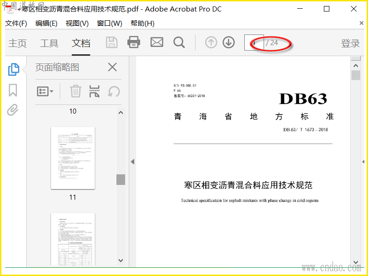The height and width of the screenshot is (276, 368).
Task: Close the document with menu-bar X
Action: tap(362, 23)
